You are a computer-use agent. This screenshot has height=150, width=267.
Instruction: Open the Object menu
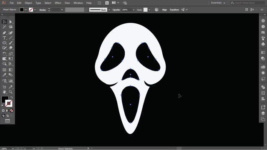(x=28, y=3)
